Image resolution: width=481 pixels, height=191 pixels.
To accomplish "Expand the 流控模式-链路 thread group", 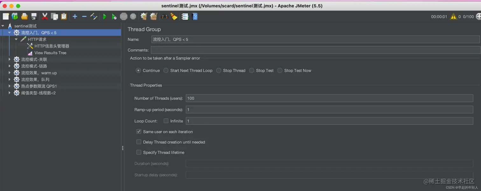I will [x=10, y=66].
